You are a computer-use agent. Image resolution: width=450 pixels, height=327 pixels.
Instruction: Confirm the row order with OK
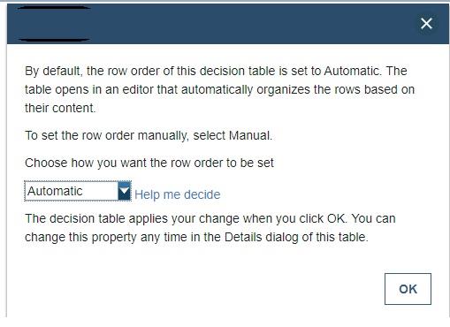click(x=408, y=289)
